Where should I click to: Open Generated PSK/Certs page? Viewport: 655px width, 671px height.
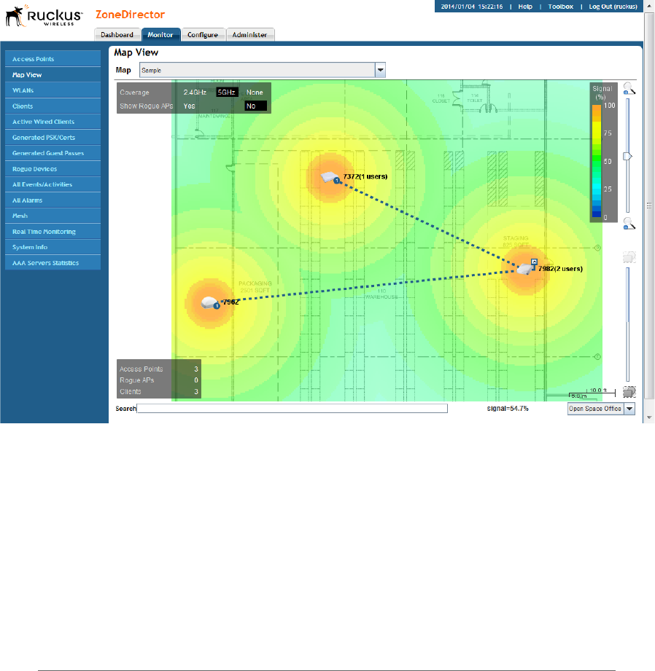(x=53, y=138)
